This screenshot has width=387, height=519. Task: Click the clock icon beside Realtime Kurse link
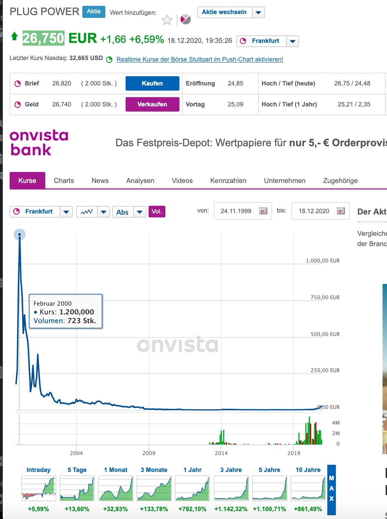[x=109, y=59]
